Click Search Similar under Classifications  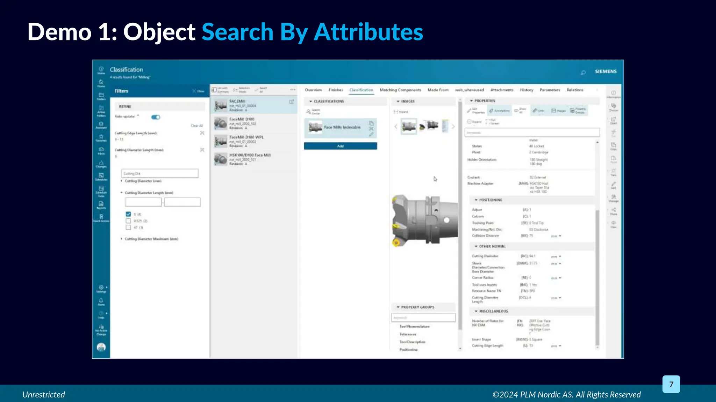313,112
